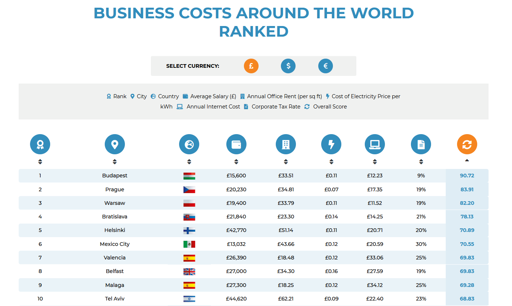Click the Tel Aviv row city cell
The image size is (512, 306).
coord(115,299)
